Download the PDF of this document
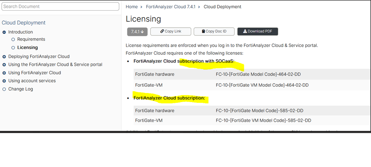 click(x=257, y=31)
